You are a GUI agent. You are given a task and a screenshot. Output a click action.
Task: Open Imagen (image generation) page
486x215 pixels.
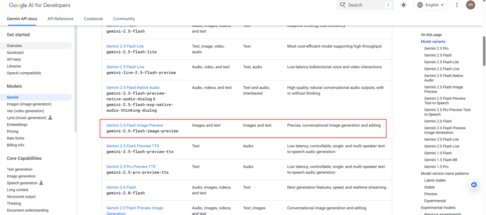click(x=29, y=104)
